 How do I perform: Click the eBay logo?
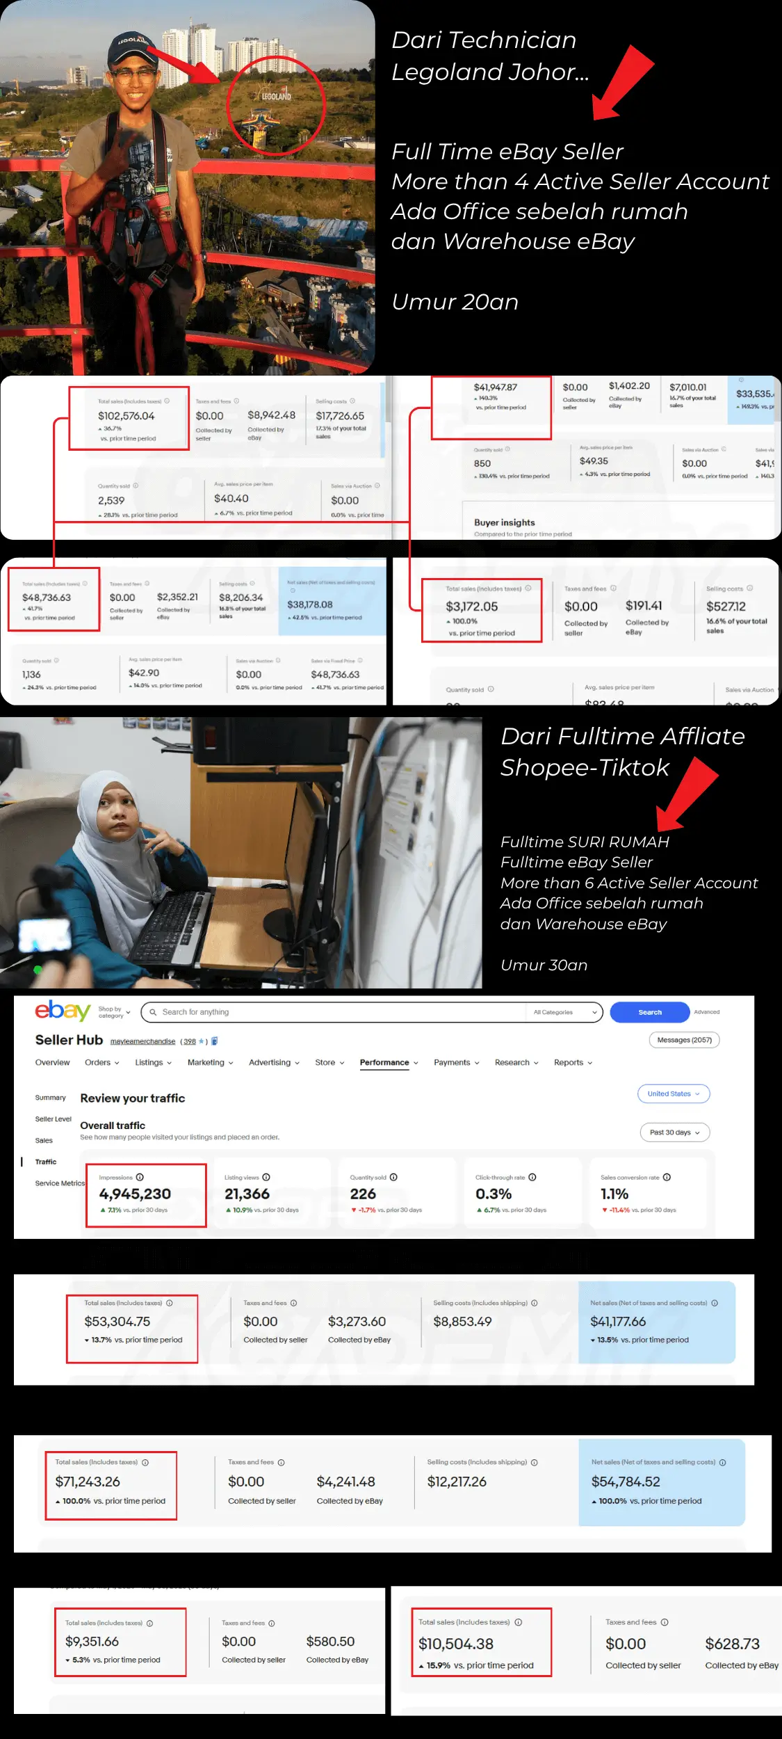[x=63, y=1011]
